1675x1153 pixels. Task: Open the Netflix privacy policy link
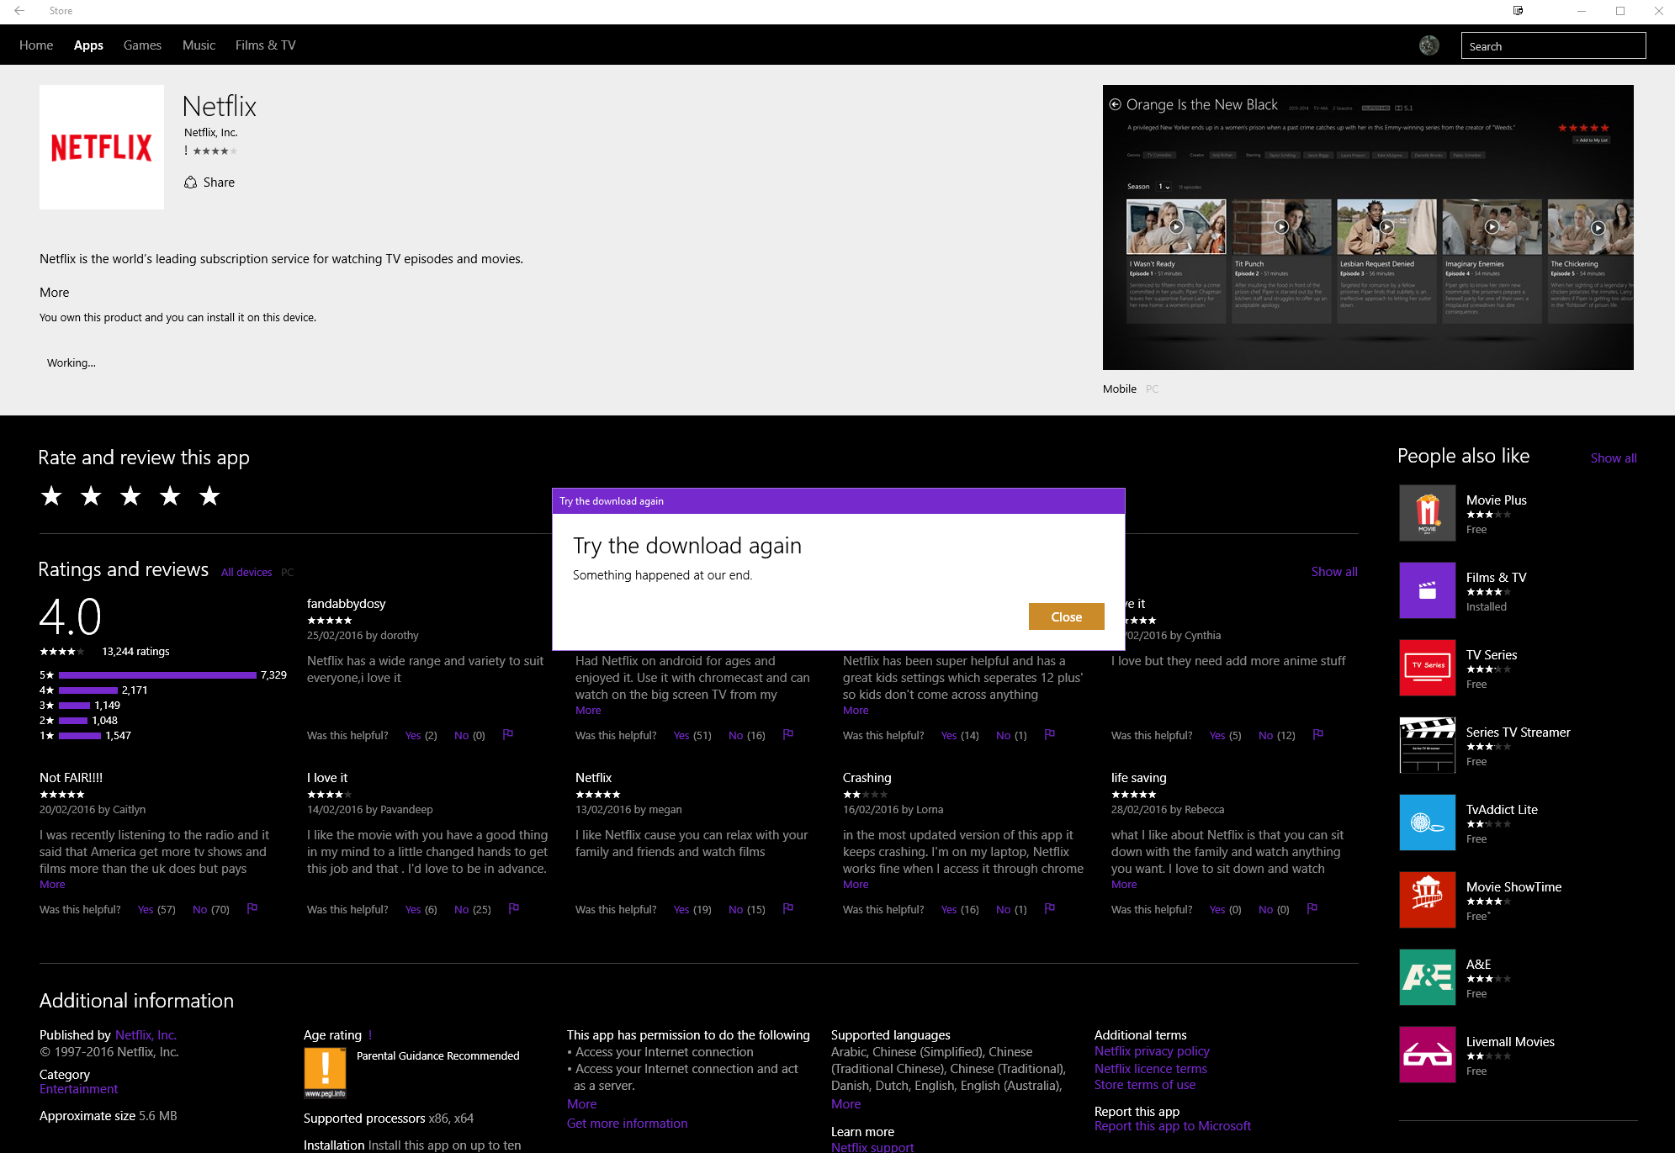[x=1152, y=1051]
